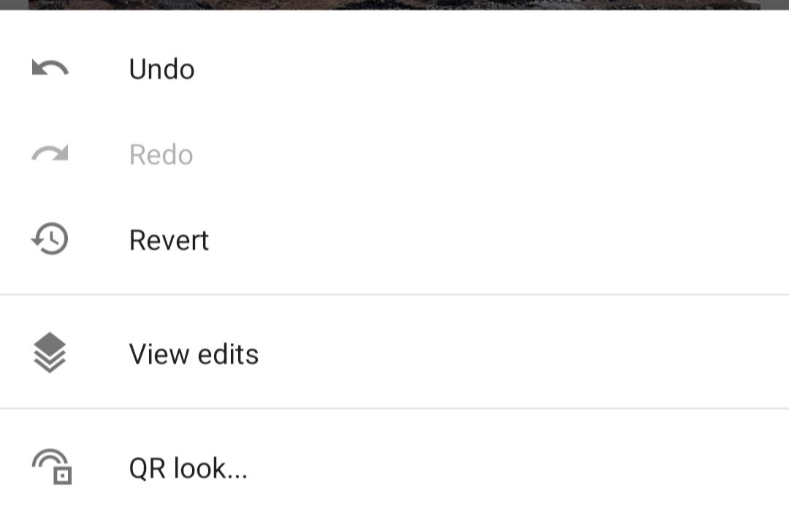Open the stacked layers View edits icon
This screenshot has height=519, width=789.
(x=50, y=352)
